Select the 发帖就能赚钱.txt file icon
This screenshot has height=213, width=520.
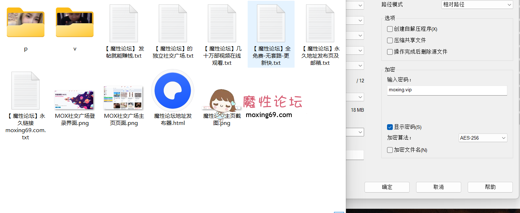[x=124, y=23]
